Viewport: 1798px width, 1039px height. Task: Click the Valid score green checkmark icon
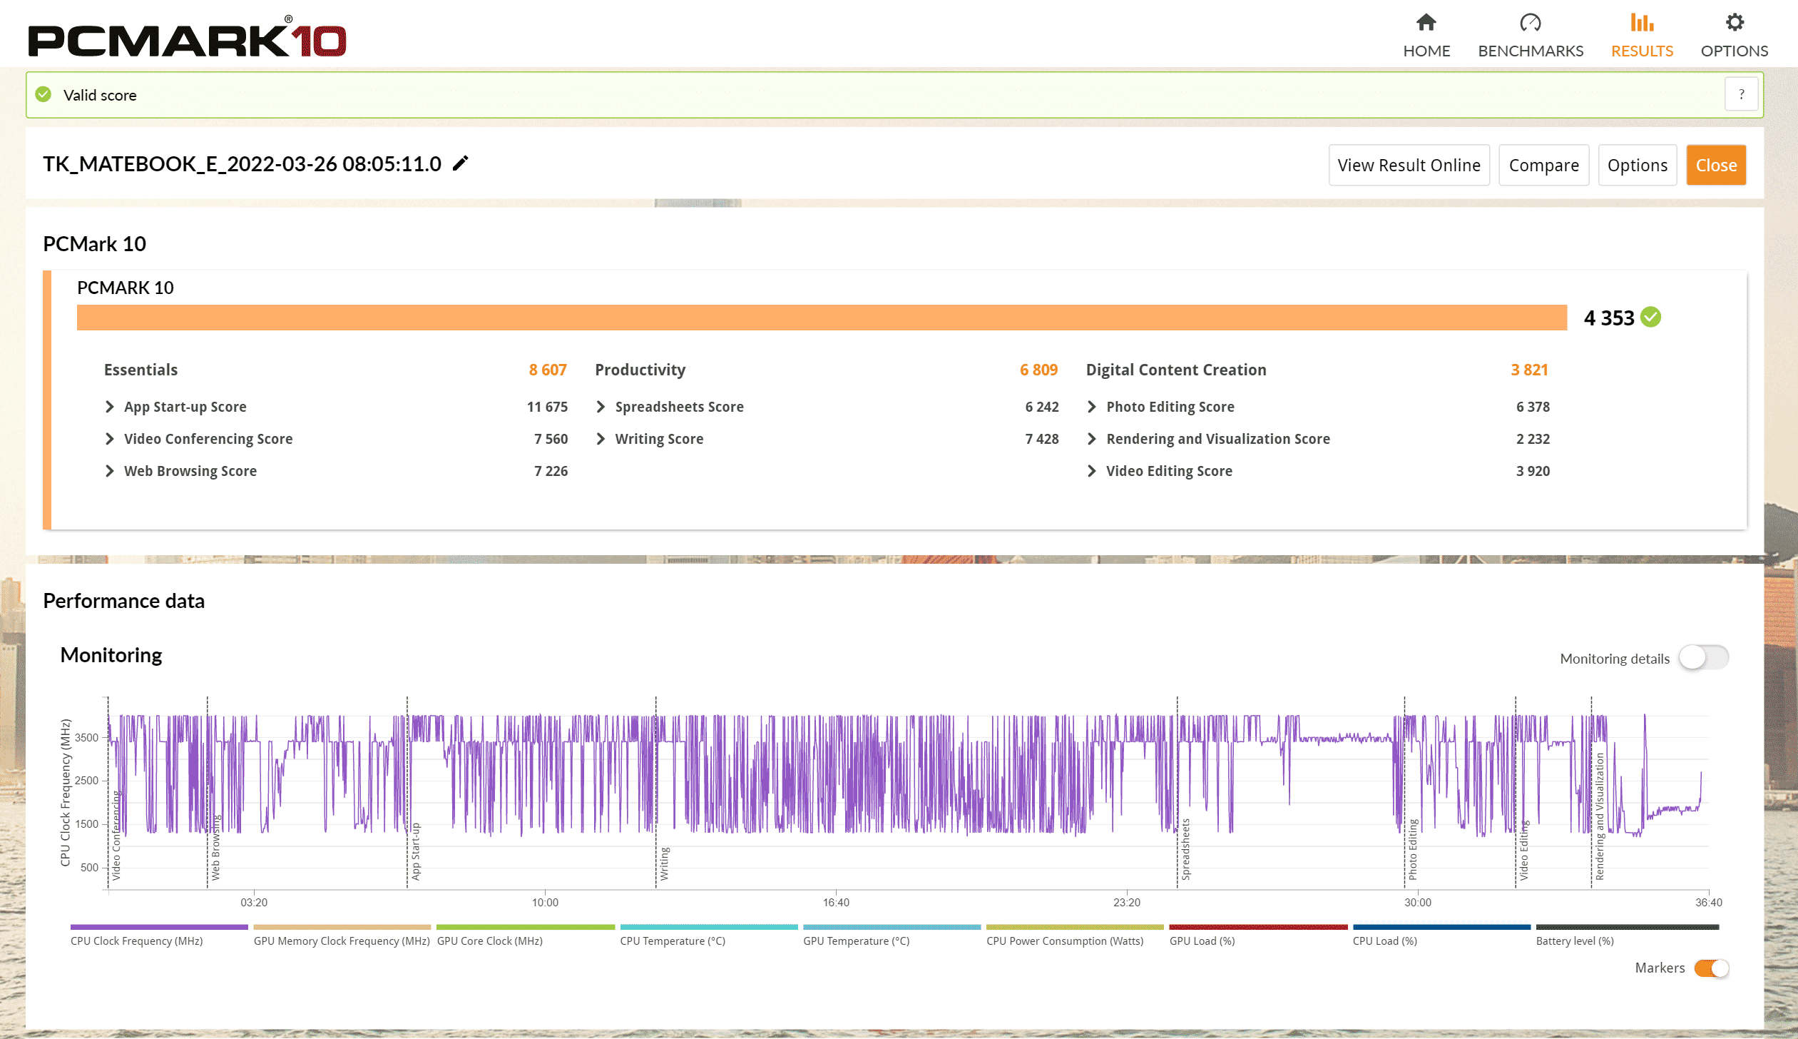pos(44,94)
